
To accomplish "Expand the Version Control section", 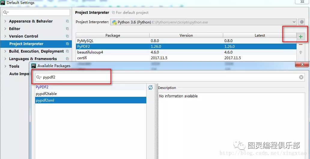I will (x=5, y=36).
